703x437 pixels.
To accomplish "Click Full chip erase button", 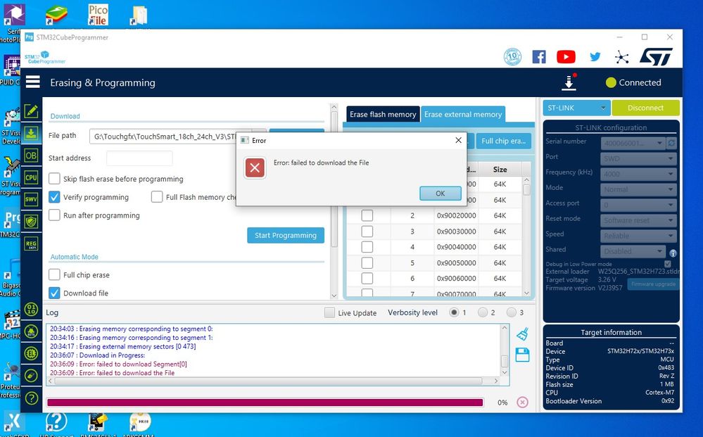I will pos(503,141).
